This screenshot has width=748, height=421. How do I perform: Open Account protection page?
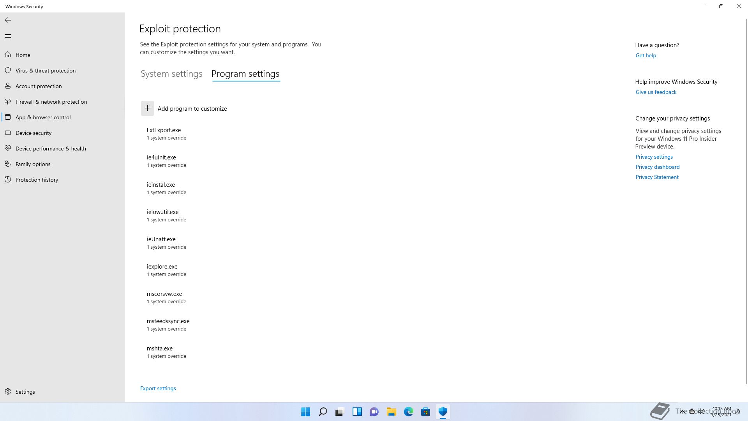(x=62, y=86)
